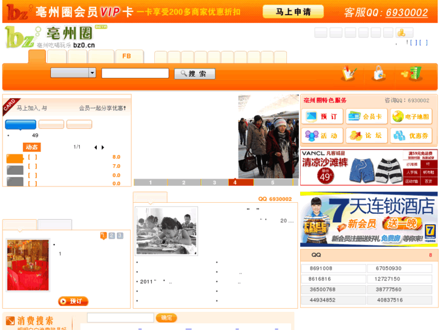Select page indicator 2 above restaurant photo
The width and height of the screenshot is (440, 330).
(112, 236)
